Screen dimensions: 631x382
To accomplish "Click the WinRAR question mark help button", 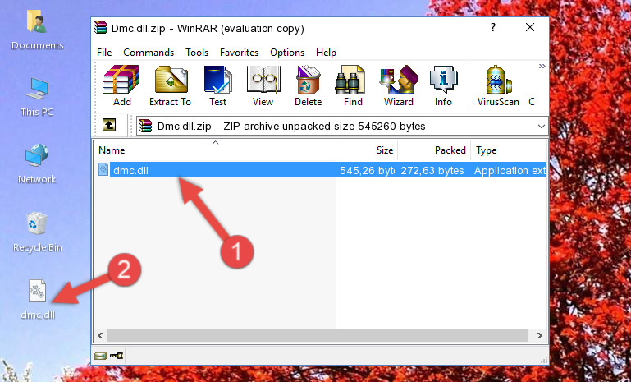I will point(493,27).
